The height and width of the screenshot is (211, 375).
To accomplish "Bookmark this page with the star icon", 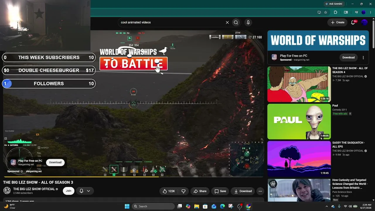I will [x=325, y=12].
